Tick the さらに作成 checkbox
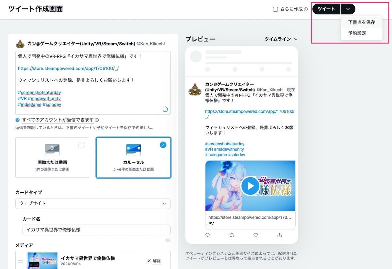 (275, 9)
